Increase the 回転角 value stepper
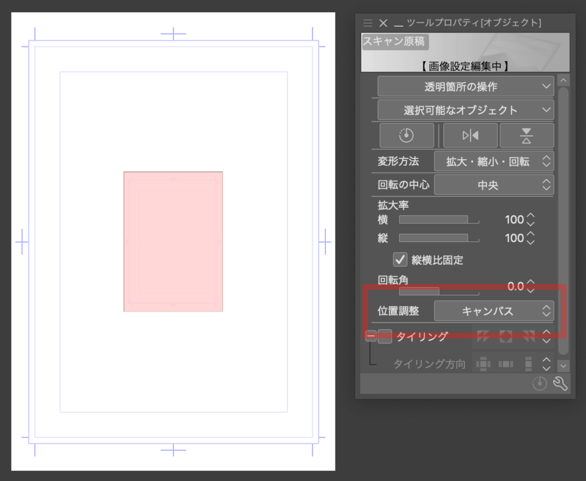Screen dimensions: 586x481 530,282
